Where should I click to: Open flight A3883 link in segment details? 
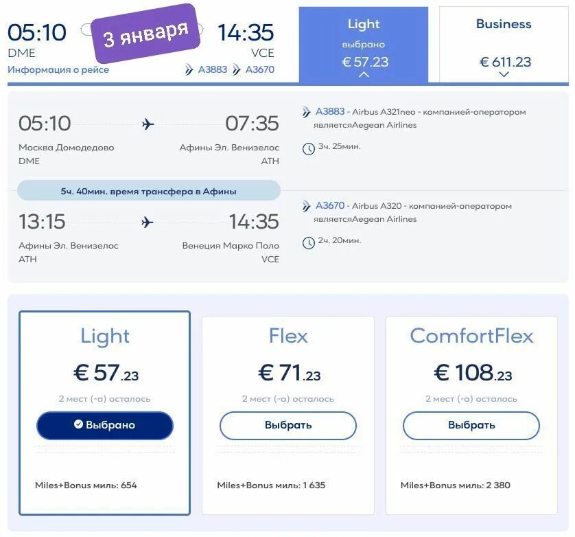[x=330, y=111]
